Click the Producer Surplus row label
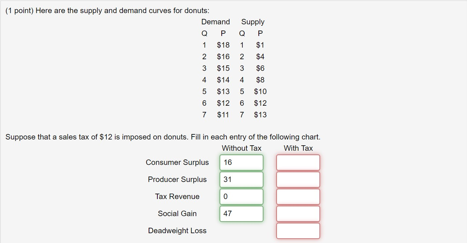The image size is (467, 243). pyautogui.click(x=177, y=179)
